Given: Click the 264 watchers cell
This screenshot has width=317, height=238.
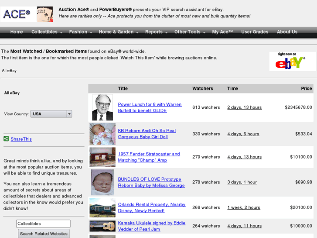Looking at the screenshot, I should click(206, 226).
